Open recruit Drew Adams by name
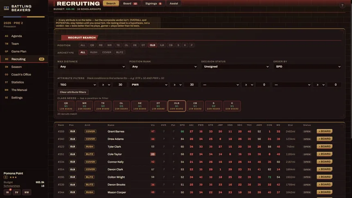 click(115, 139)
